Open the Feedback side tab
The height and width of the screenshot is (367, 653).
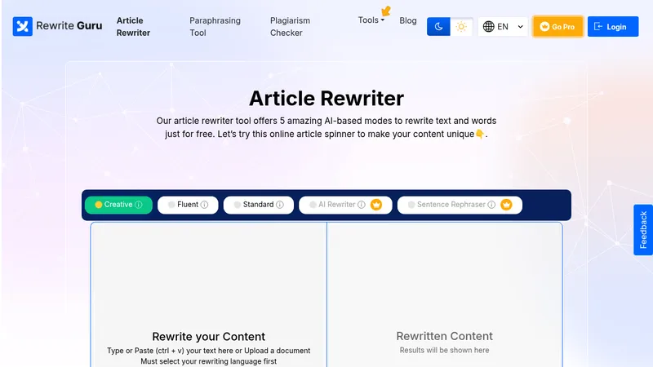coord(643,230)
